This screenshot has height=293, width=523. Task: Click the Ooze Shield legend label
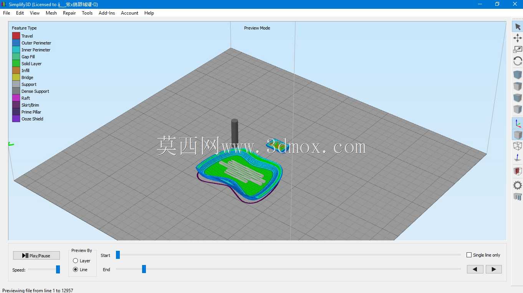[x=32, y=119]
